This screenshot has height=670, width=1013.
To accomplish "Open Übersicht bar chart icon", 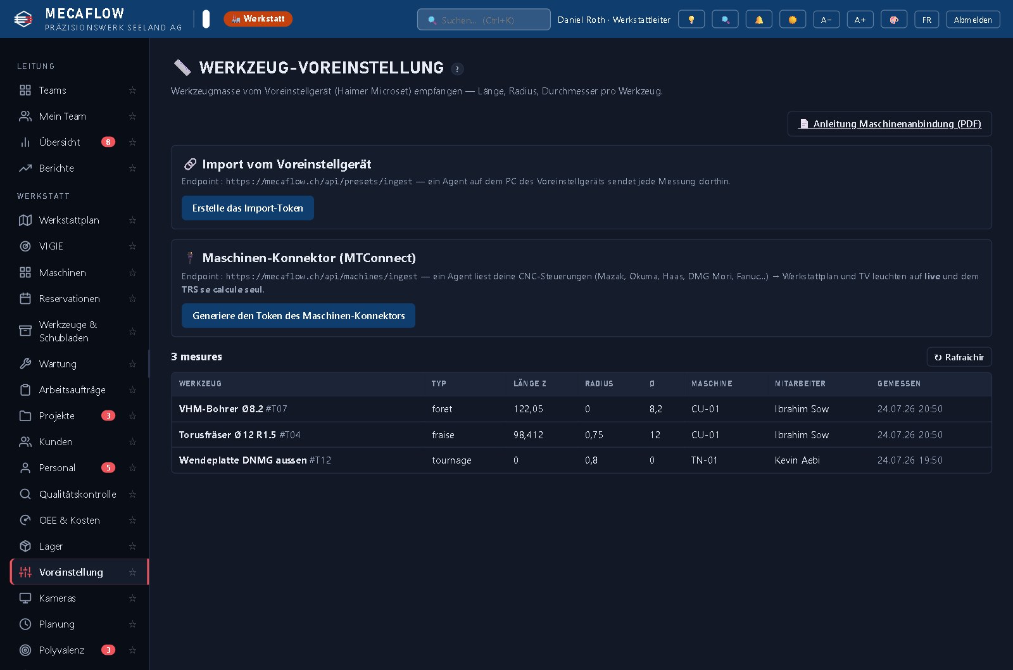I will (x=25, y=142).
